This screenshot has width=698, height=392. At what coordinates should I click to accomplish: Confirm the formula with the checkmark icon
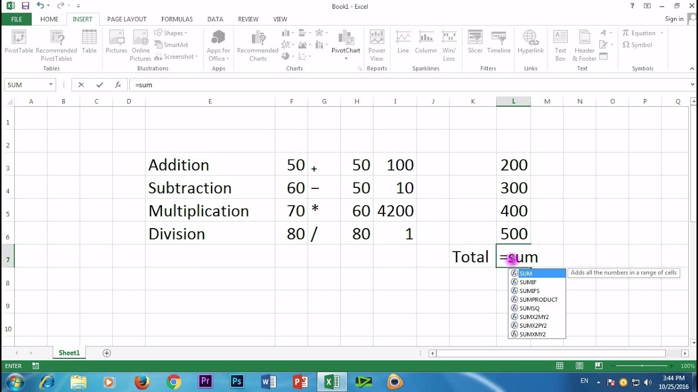click(x=99, y=85)
